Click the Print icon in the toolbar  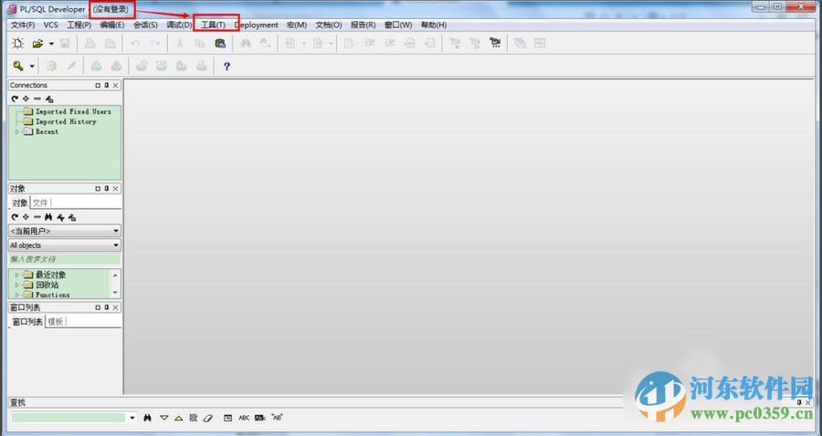point(90,44)
